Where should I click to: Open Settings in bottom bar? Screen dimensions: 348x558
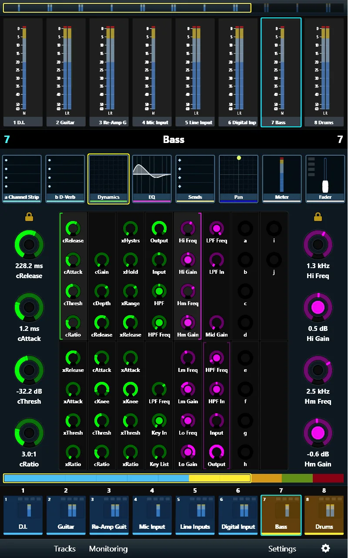282,549
